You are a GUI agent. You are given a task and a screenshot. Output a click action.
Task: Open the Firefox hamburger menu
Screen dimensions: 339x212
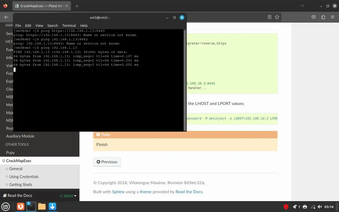(x=333, y=17)
